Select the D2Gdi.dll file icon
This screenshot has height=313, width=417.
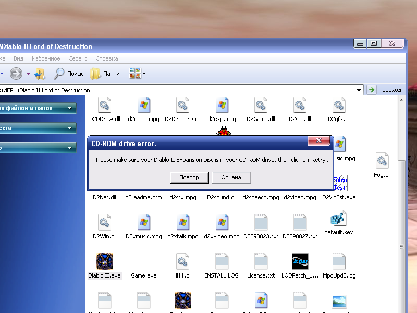pyautogui.click(x=300, y=105)
